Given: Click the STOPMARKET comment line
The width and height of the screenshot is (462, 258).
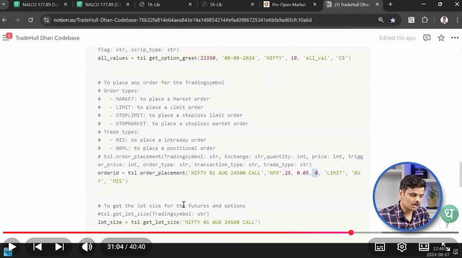Looking at the screenshot, I should [x=173, y=123].
